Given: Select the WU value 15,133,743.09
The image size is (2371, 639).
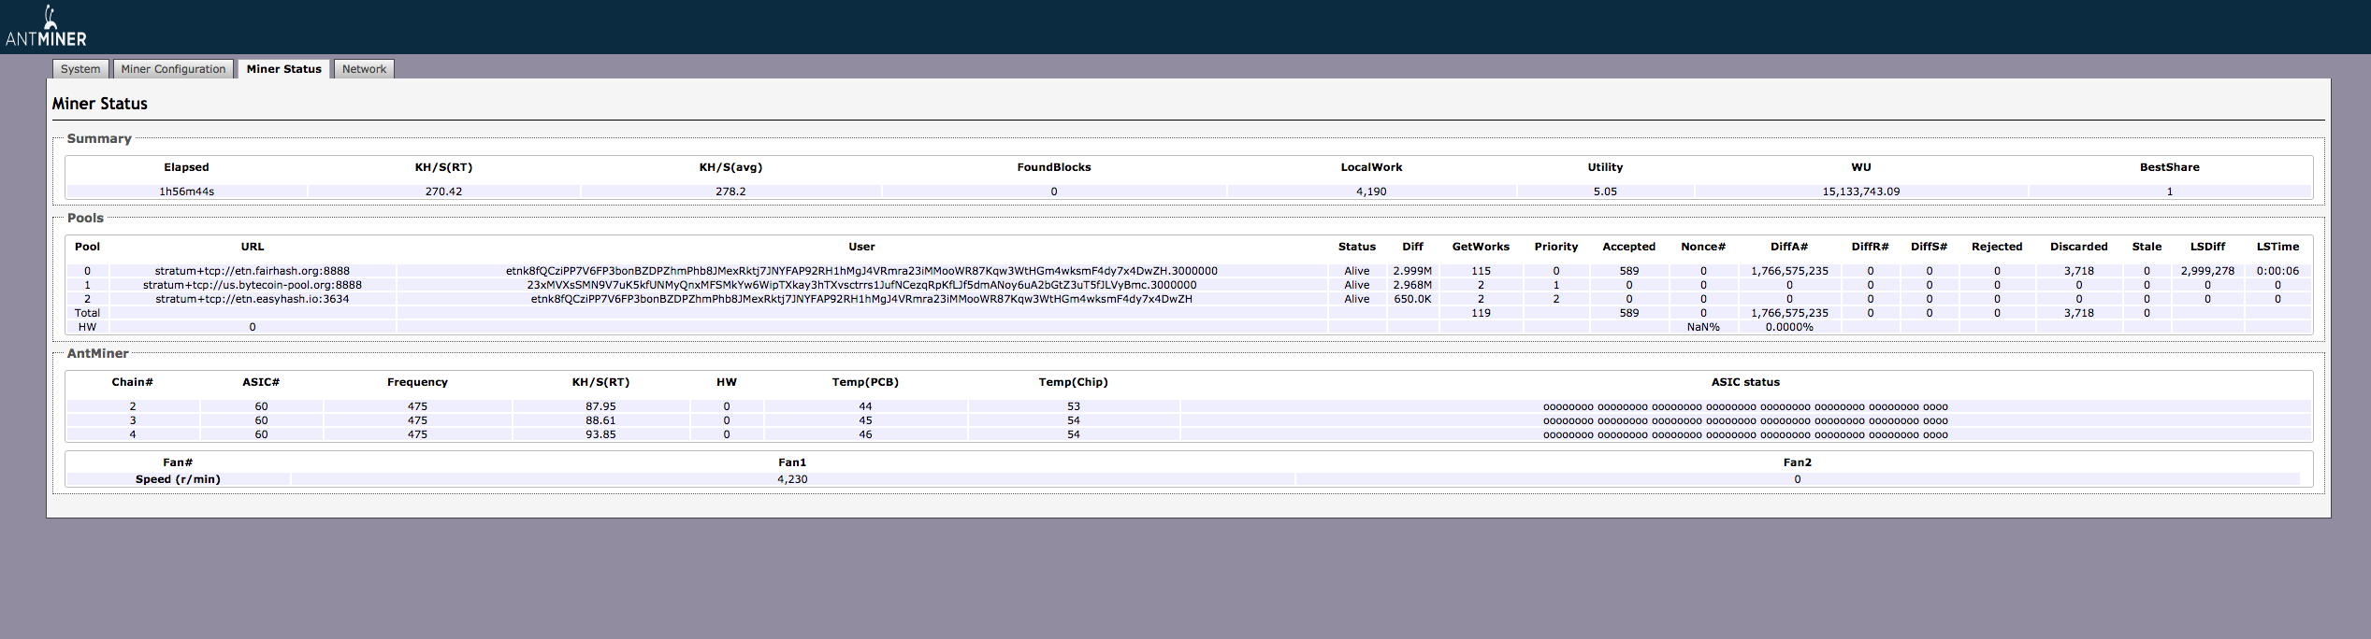Looking at the screenshot, I should click(x=1861, y=192).
